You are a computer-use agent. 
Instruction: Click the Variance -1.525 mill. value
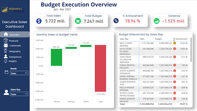(174, 21)
